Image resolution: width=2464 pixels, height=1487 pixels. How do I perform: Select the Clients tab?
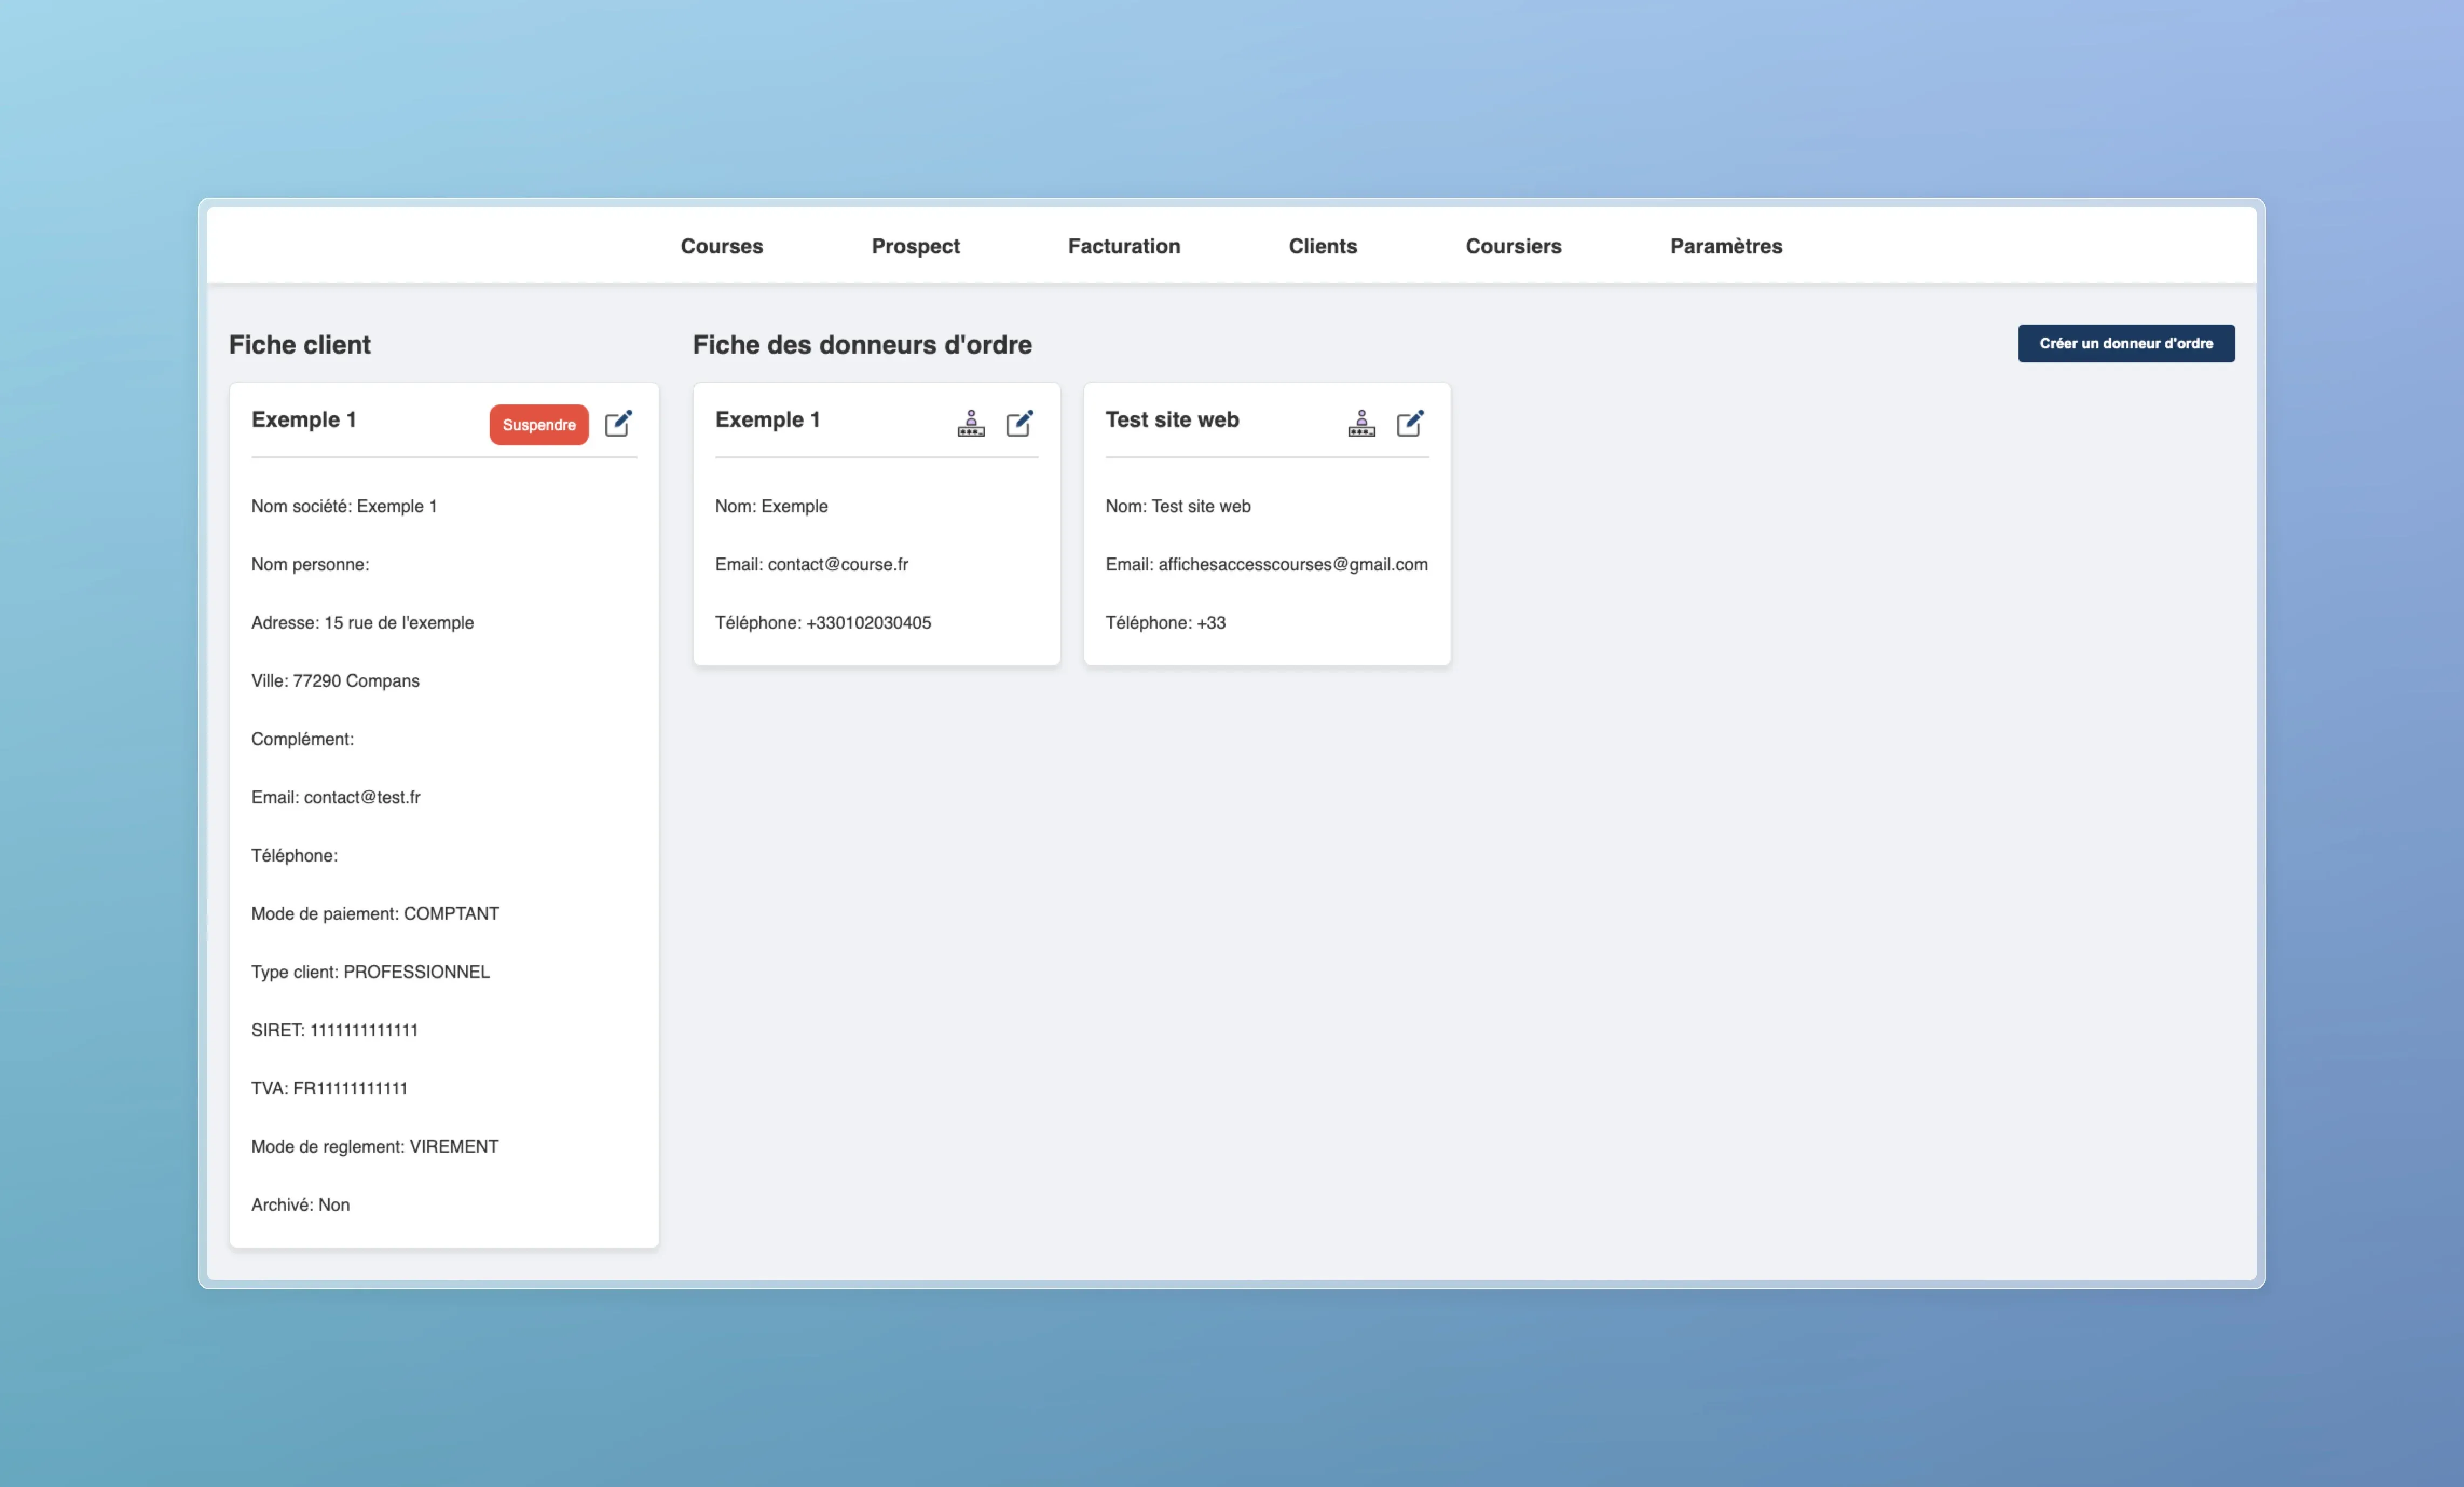click(x=1322, y=246)
